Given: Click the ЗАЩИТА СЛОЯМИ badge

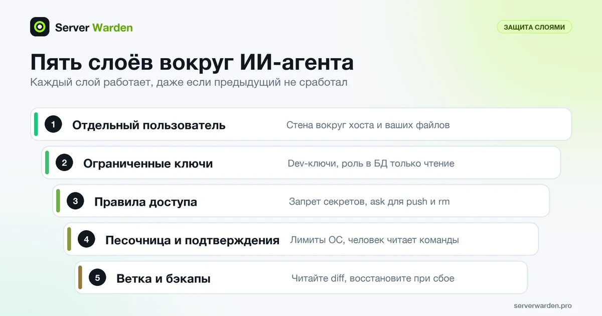Looking at the screenshot, I should coord(534,27).
